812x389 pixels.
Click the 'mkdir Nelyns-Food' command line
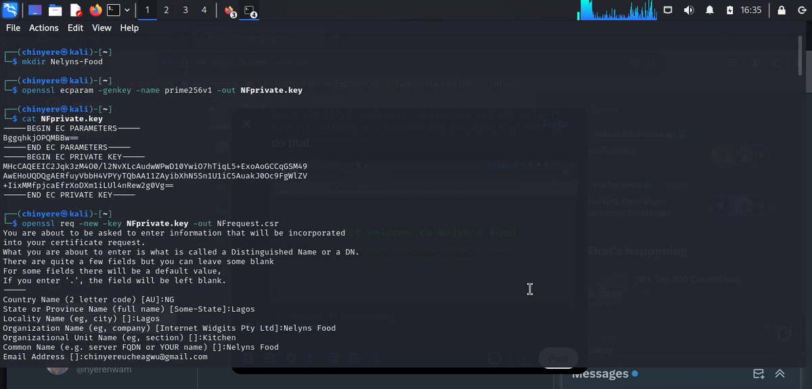62,62
